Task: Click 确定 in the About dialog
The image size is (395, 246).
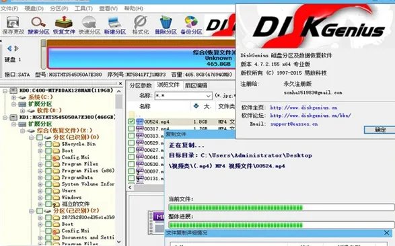Action: (x=380, y=130)
